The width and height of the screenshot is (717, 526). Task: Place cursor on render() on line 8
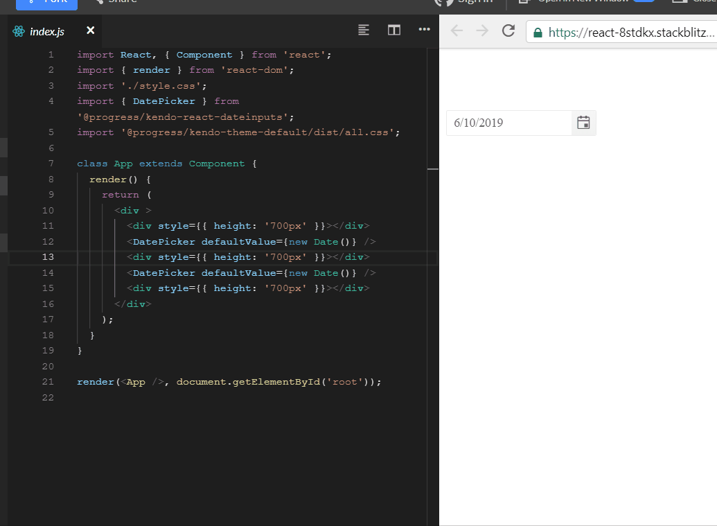(x=114, y=179)
